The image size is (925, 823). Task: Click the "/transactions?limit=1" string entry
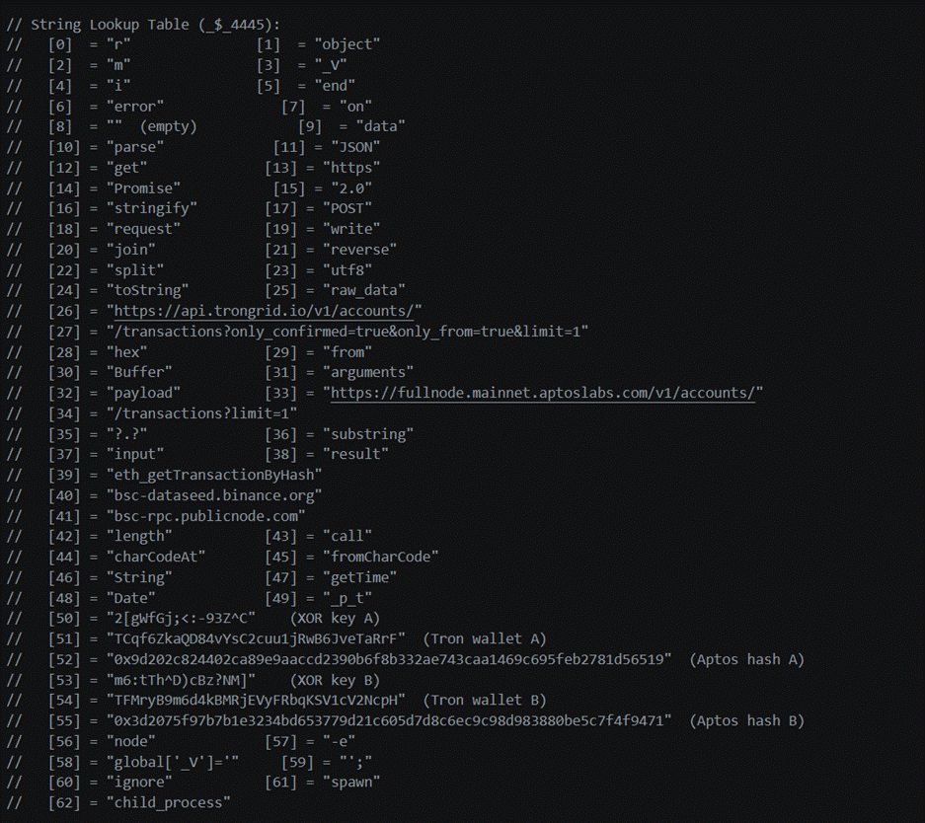pyautogui.click(x=201, y=413)
